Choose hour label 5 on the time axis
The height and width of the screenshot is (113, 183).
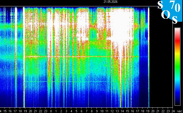[x=76, y=111]
